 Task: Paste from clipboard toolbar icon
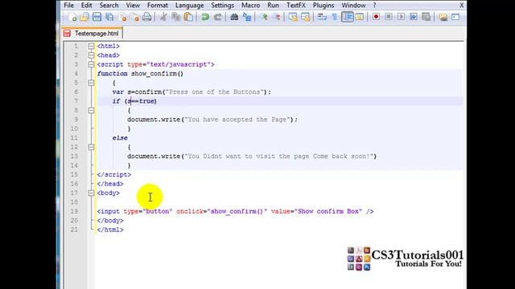coord(188,17)
